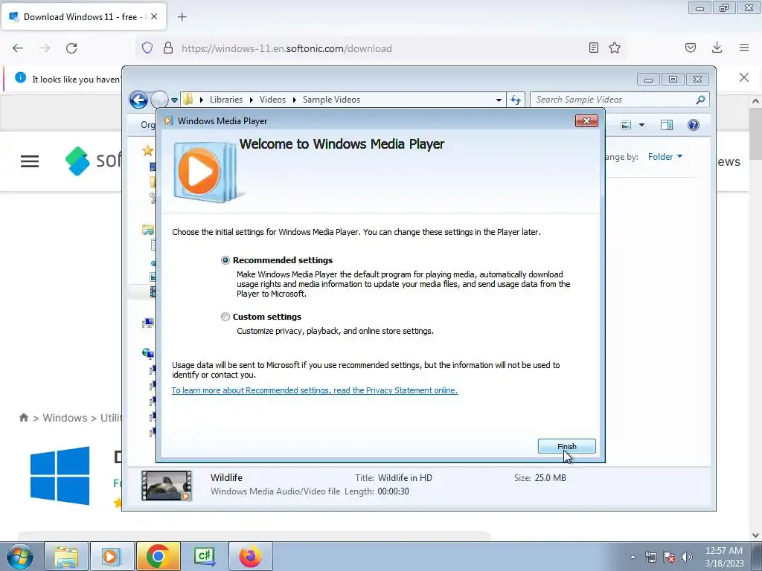The width and height of the screenshot is (762, 571).
Task: Click Libraries in the Explorer address path
Action: 226,100
